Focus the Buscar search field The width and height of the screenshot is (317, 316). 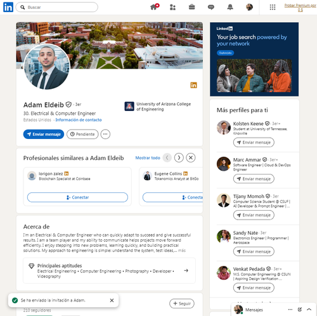[56, 7]
